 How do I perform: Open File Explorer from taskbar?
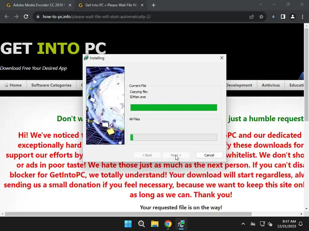point(155,224)
